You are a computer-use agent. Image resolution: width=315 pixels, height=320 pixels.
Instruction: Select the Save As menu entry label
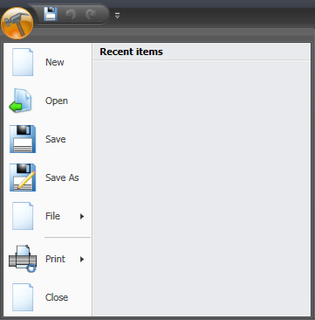62,177
